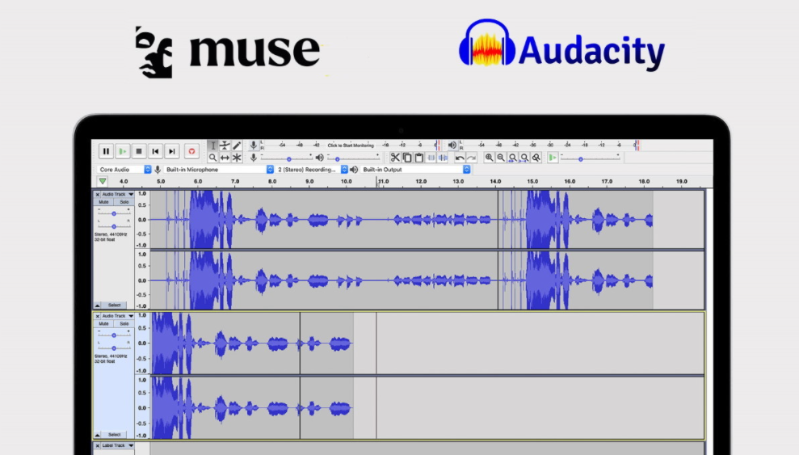Image resolution: width=799 pixels, height=455 pixels.
Task: Click Select on the upper audio track
Action: [114, 305]
